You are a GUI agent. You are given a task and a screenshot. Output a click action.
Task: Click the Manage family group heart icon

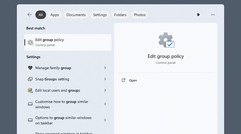[30, 68]
